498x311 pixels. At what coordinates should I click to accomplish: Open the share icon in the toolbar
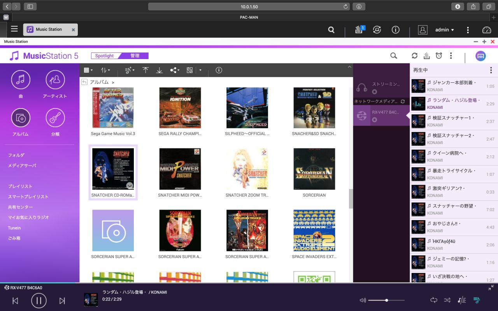tap(173, 70)
